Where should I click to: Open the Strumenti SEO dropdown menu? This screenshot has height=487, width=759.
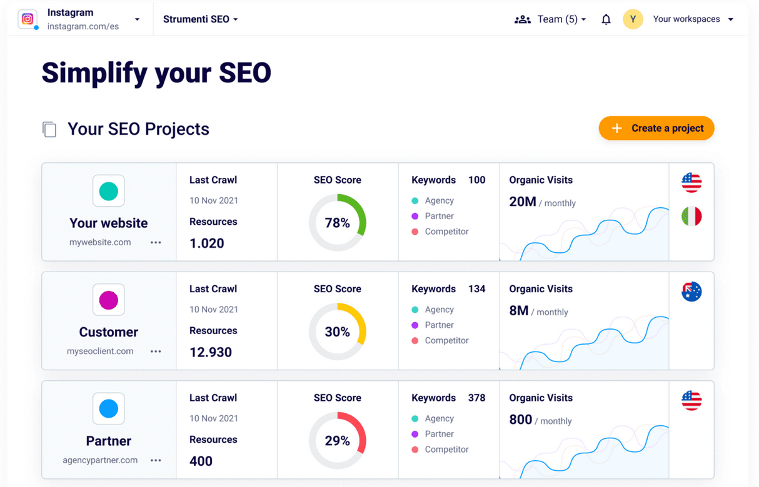pos(200,19)
